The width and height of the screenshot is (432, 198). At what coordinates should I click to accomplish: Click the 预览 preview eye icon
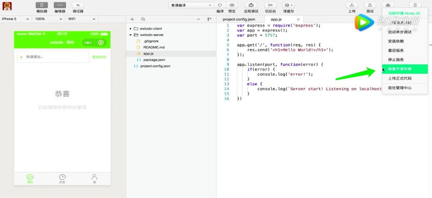pyautogui.click(x=232, y=5)
